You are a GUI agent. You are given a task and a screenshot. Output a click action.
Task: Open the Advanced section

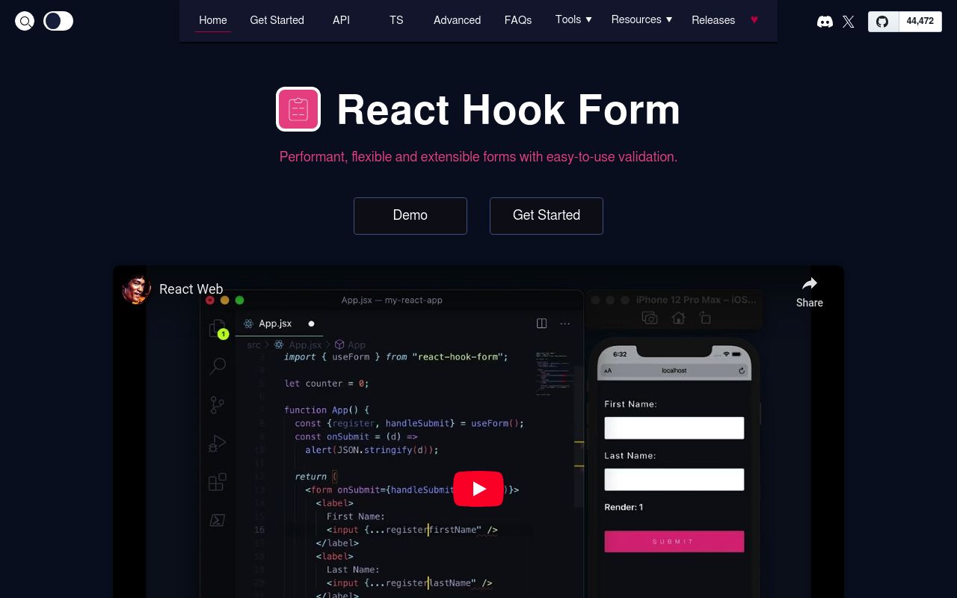pyautogui.click(x=457, y=20)
